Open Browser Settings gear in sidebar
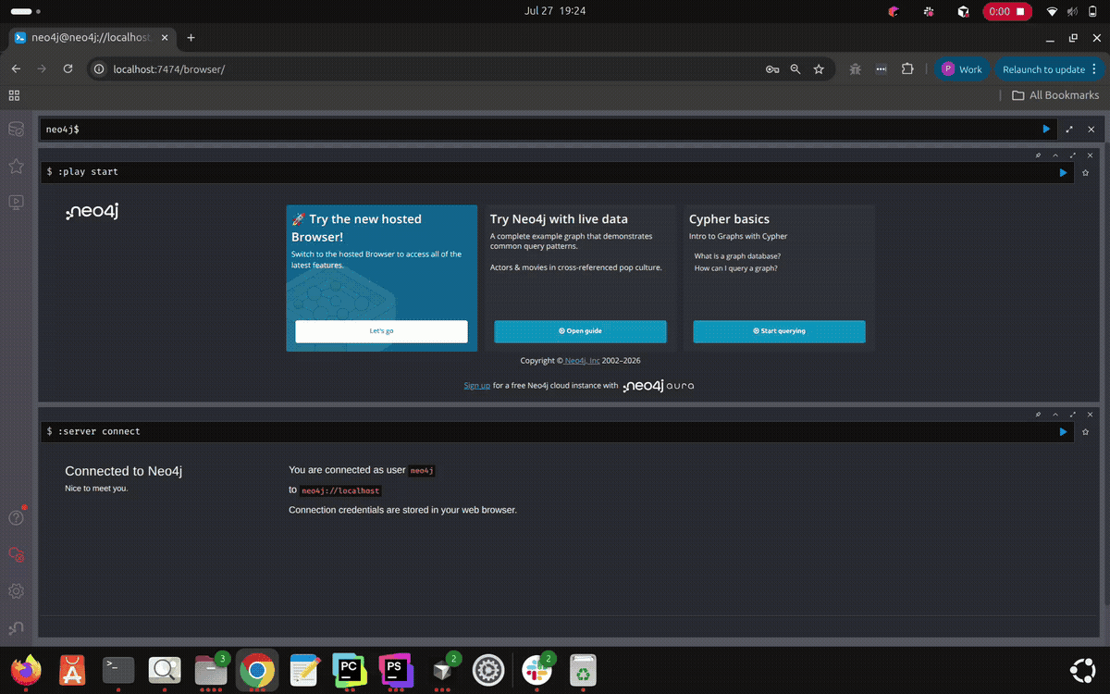 click(x=16, y=590)
